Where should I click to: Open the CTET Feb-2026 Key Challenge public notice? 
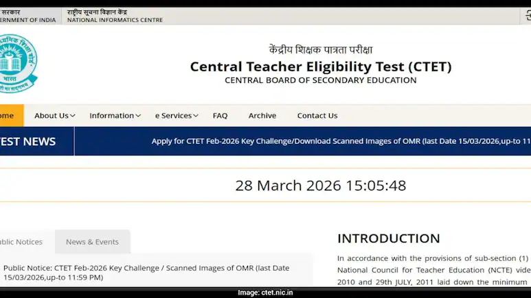pyautogui.click(x=146, y=272)
